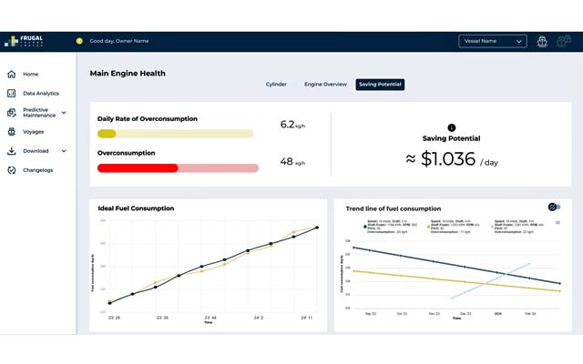The image size is (583, 364).
Task: Click the Frugal logo in the header
Action: (x=23, y=41)
